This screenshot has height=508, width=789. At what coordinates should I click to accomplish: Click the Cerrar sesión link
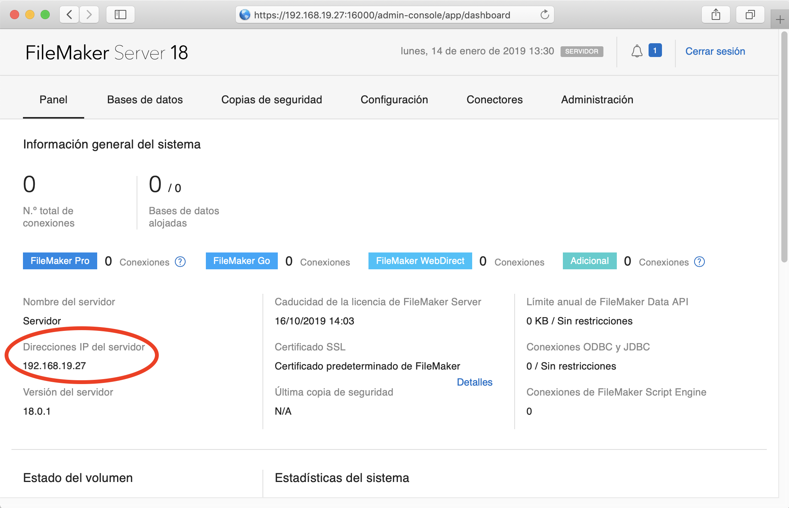[x=715, y=51]
